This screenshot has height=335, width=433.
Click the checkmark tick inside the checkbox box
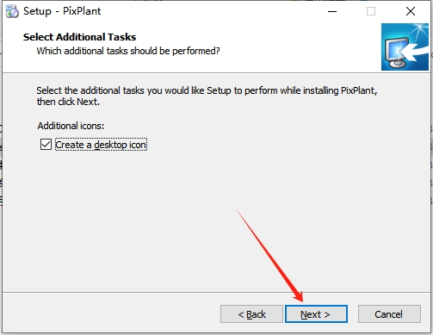point(46,144)
